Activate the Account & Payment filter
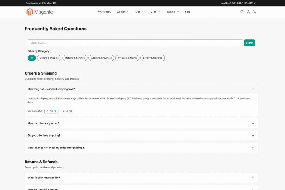Viewport: 285px width, 190px height. tap(101, 58)
